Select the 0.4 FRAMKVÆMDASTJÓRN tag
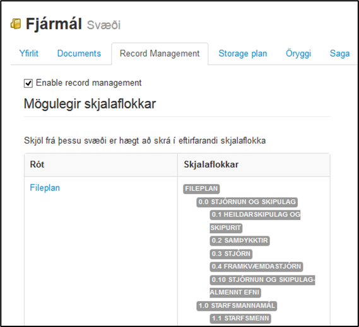 [256, 267]
